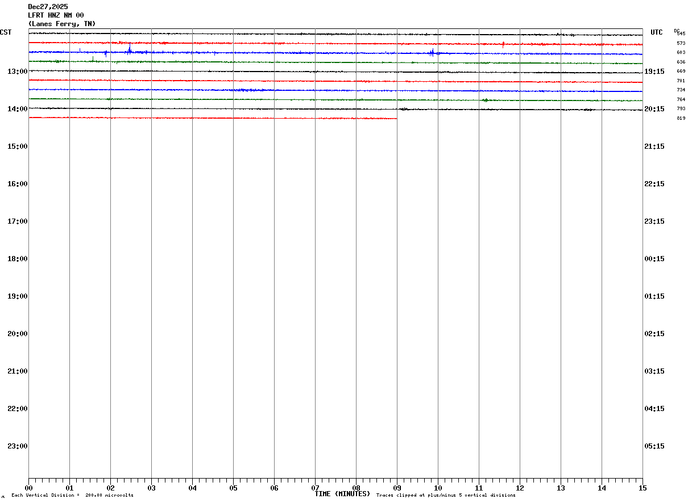688x503 pixels.
Task: Click the CST timezone label
Action: 6,32
